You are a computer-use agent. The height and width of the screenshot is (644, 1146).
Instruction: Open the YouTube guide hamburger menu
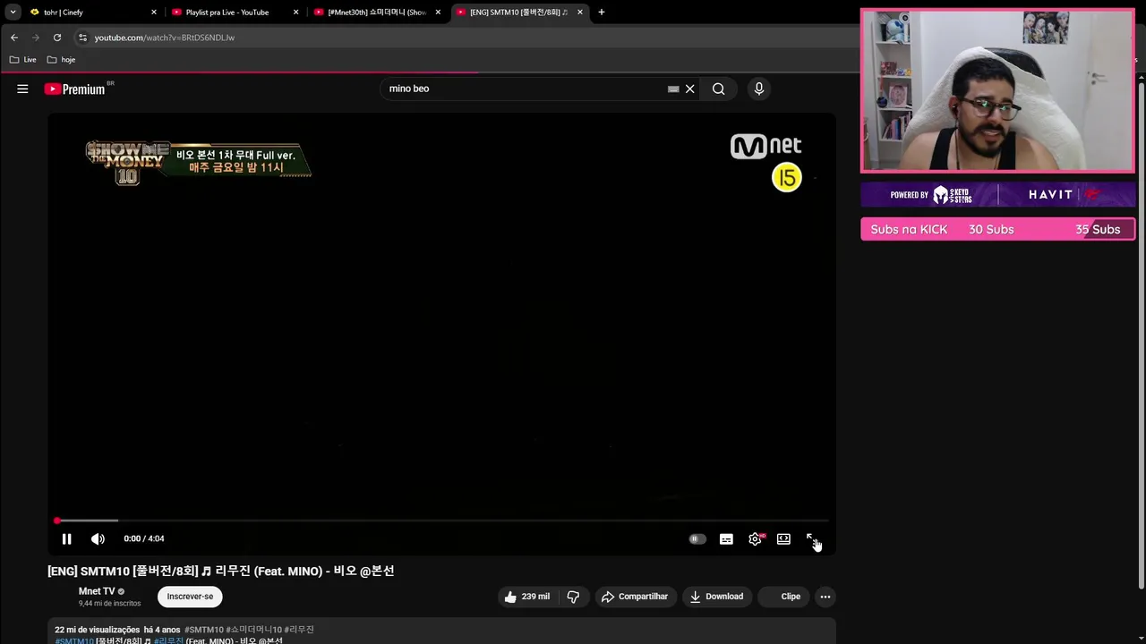22,89
